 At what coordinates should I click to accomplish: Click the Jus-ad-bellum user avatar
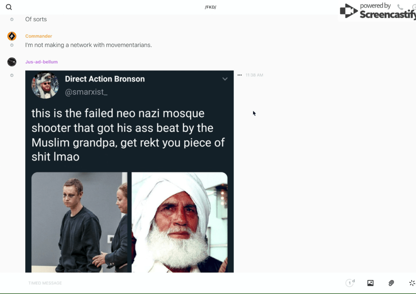point(12,62)
